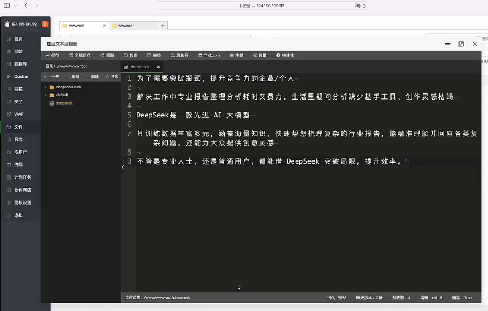488x311 pixels.
Task: Go up with 上一级 in file tree
Action: (x=52, y=77)
